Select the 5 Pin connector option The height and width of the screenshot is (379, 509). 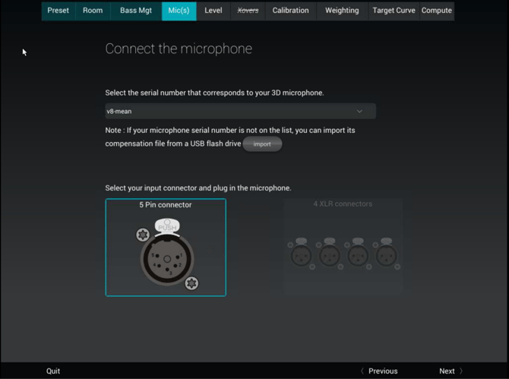point(166,247)
